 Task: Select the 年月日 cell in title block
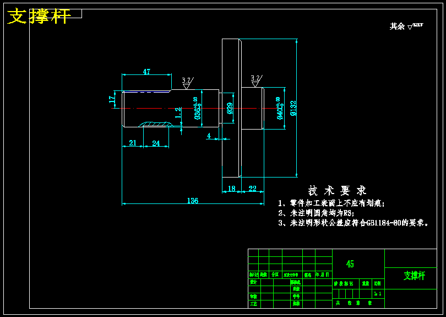tap(323, 275)
